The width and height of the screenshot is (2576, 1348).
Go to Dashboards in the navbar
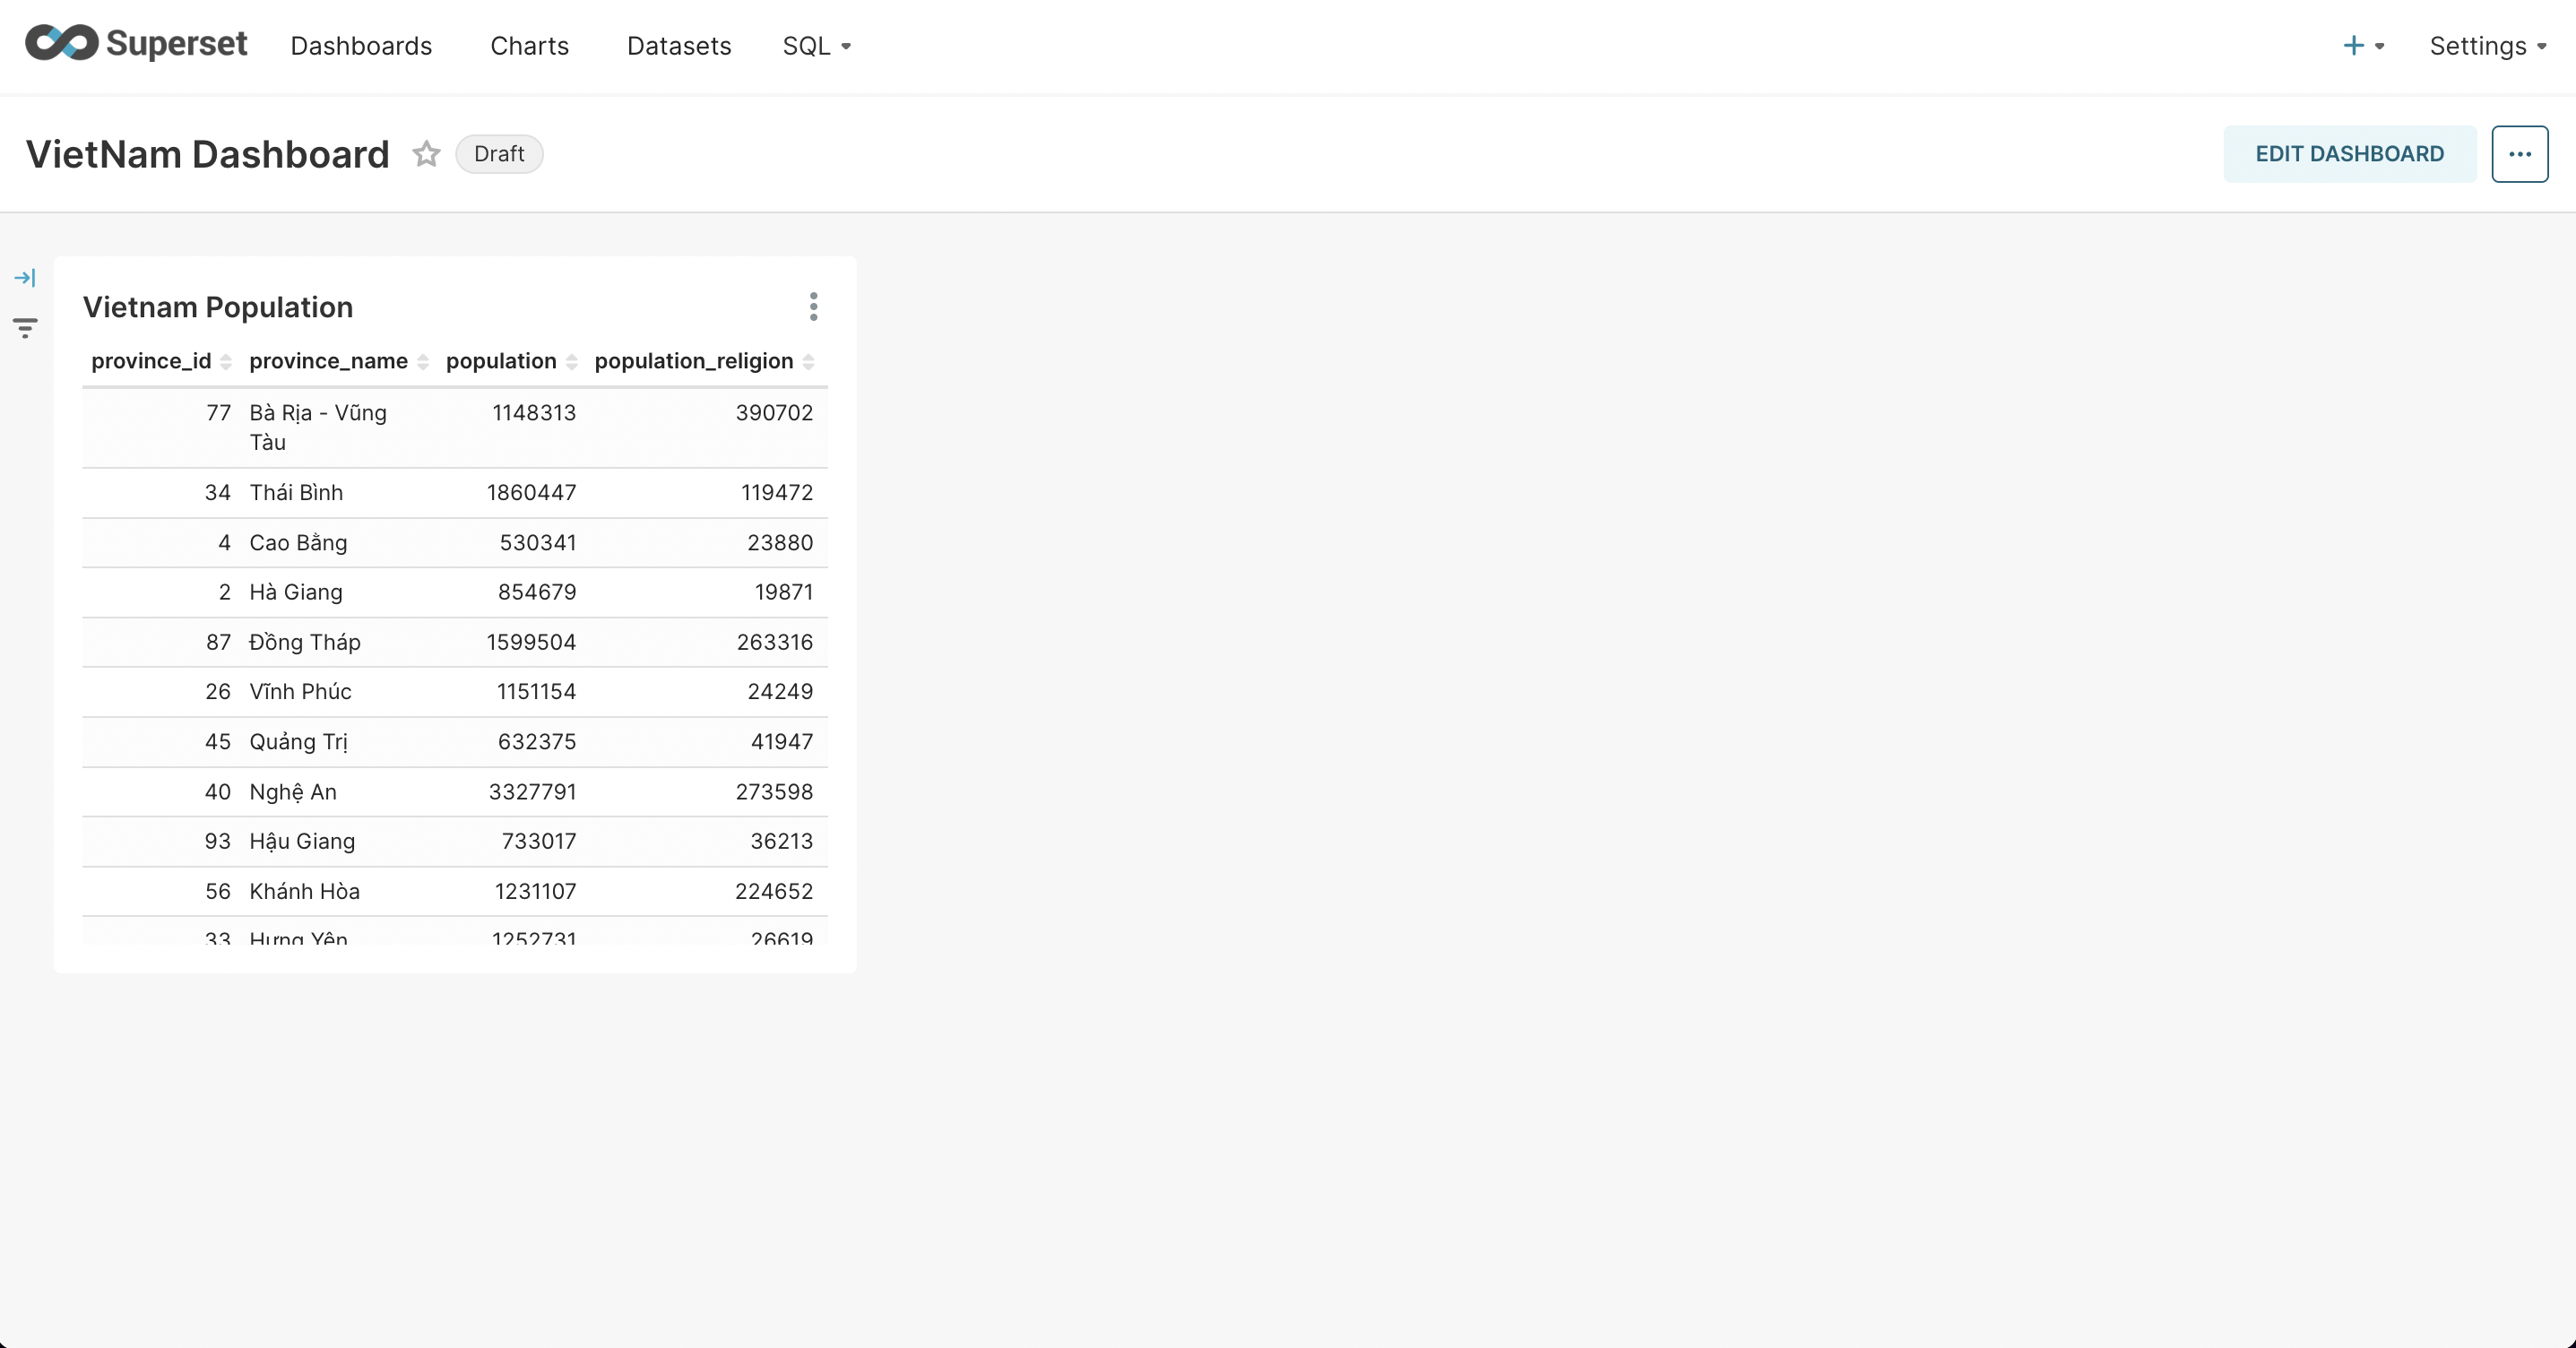361,46
